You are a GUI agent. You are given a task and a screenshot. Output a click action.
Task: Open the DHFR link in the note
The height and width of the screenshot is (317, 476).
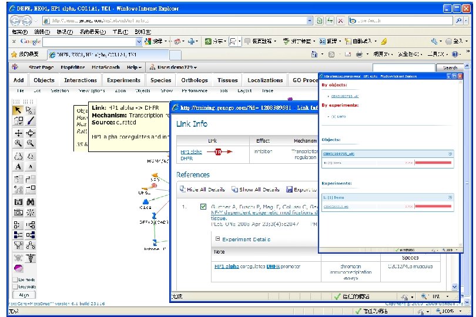pos(273,267)
